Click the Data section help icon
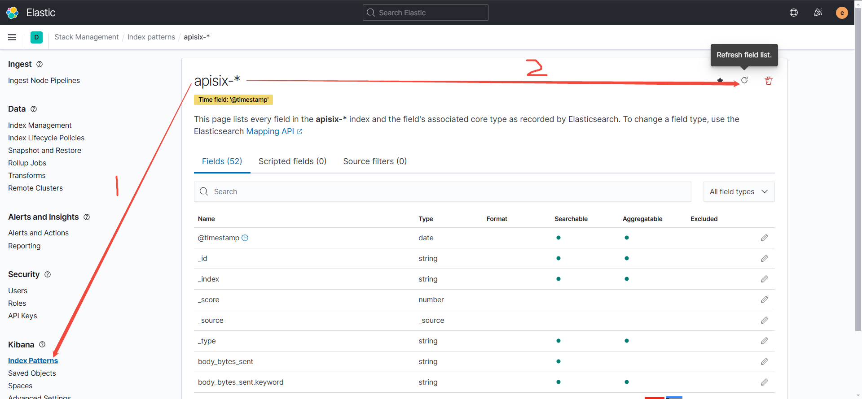Image resolution: width=862 pixels, height=399 pixels. (x=34, y=109)
